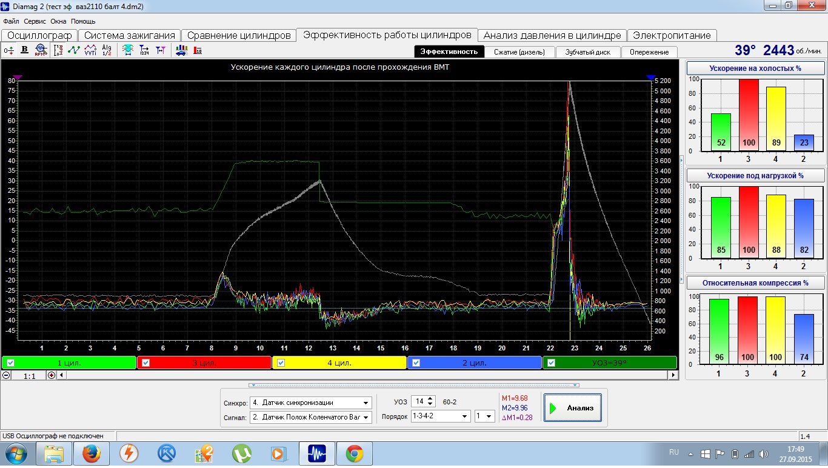Screen dimensions: 828x468
Task: Select the Зубчатый диск sub-tab
Action: 588,52
